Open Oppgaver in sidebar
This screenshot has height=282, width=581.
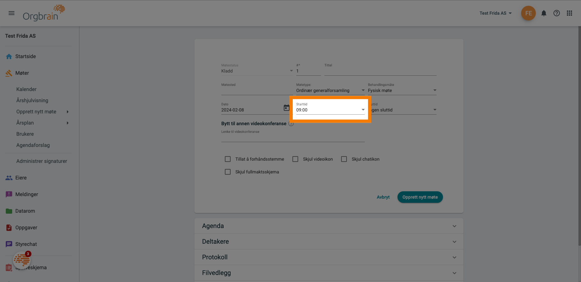click(26, 228)
